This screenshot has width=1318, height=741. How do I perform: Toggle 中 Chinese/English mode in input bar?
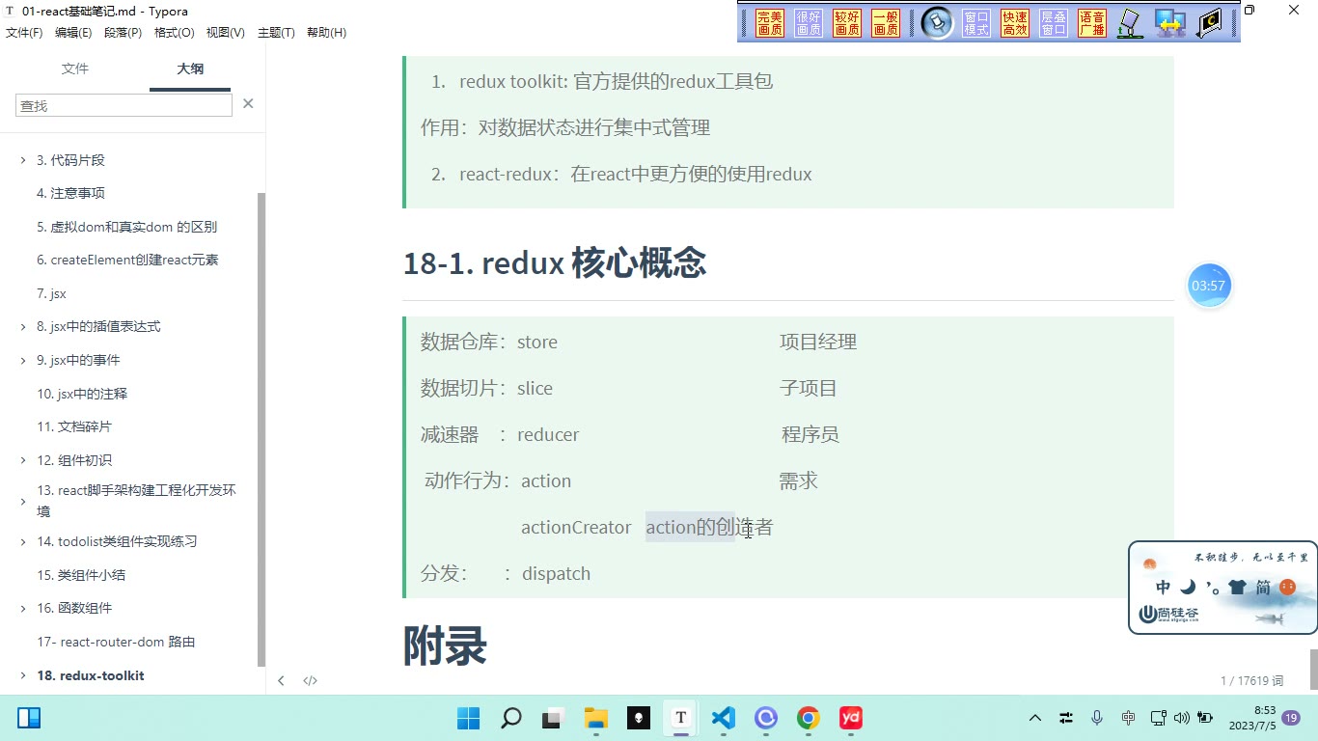[1164, 587]
